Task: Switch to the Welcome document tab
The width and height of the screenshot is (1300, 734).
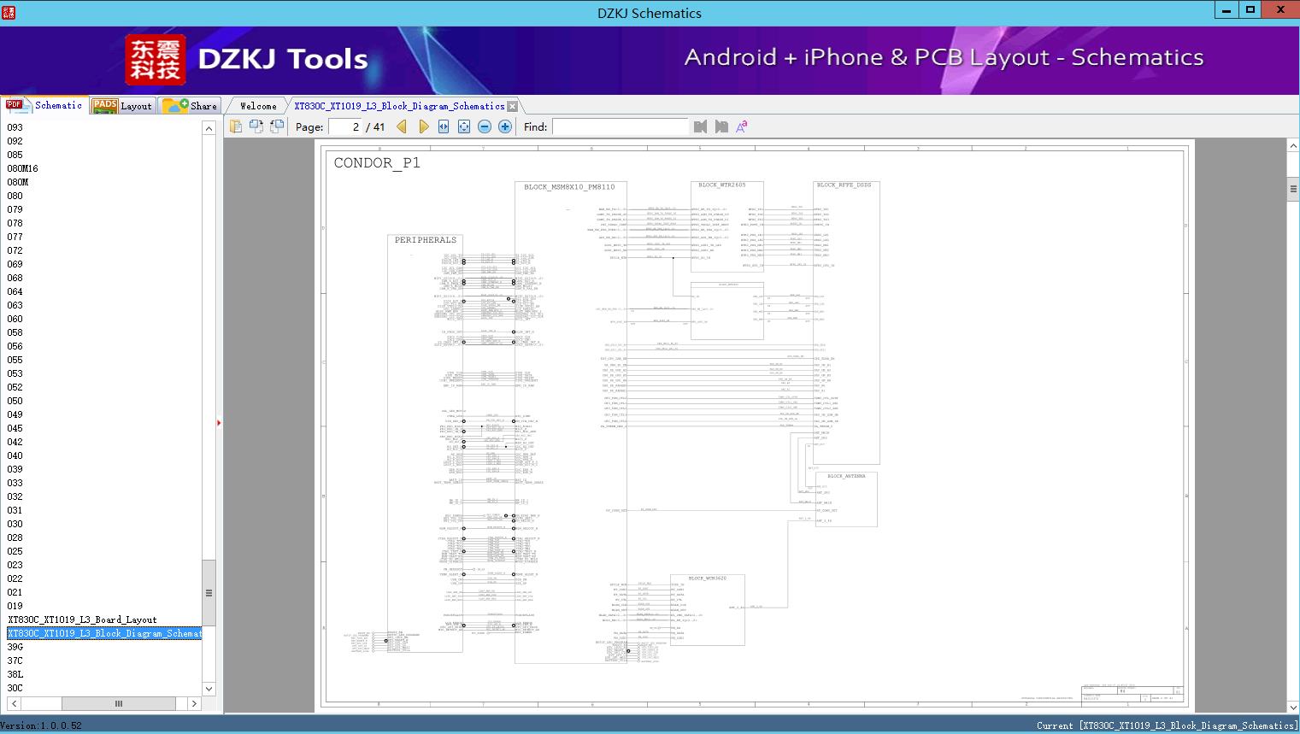Action: pos(258,106)
